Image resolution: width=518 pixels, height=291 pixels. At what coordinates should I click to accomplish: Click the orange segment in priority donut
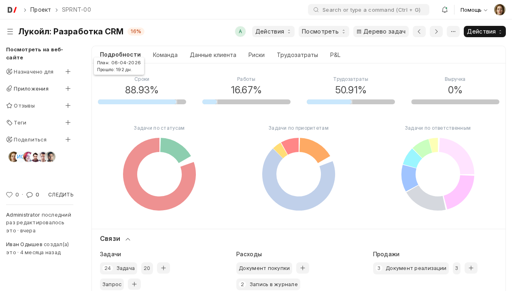click(x=314, y=149)
